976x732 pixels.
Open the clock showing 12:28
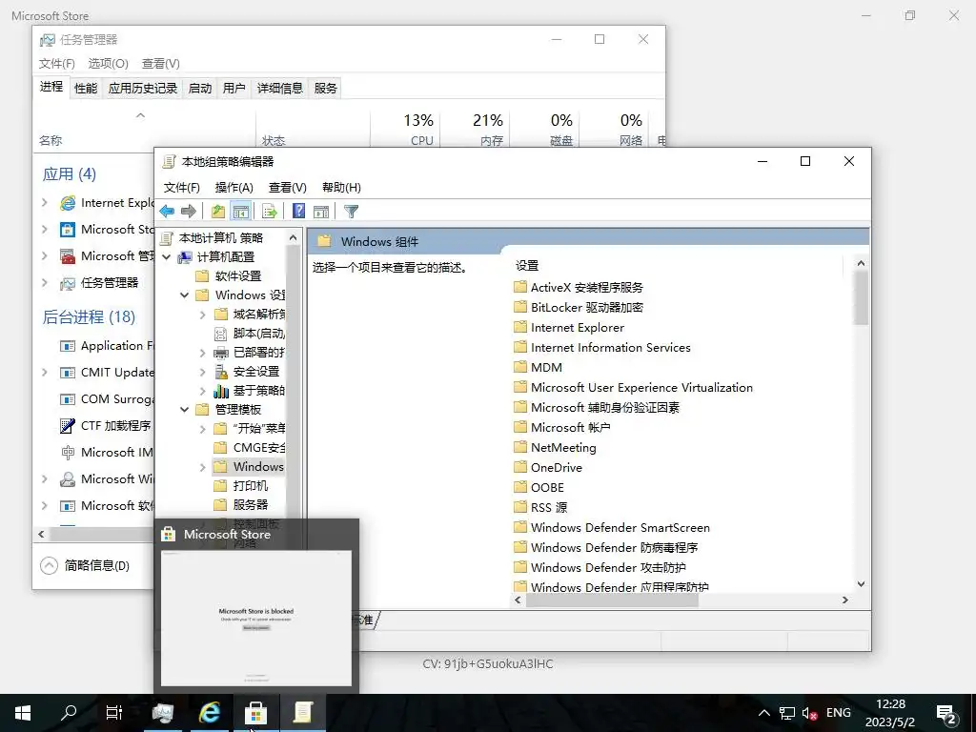[x=890, y=713]
